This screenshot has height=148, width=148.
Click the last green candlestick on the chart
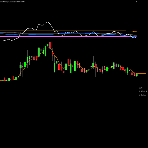[136, 75]
